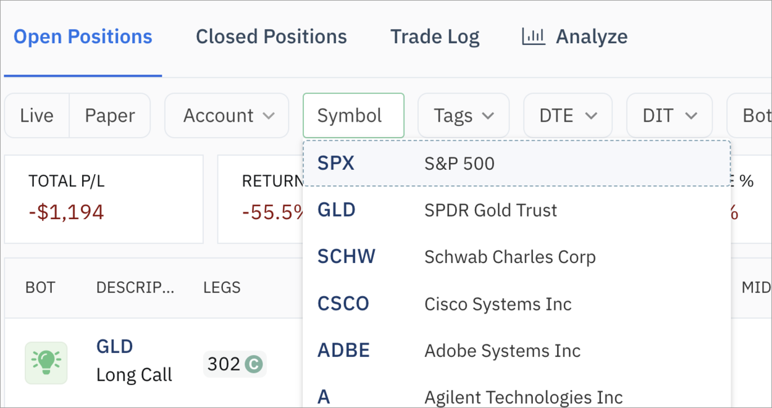The image size is (772, 408).
Task: Click the Analyze bar chart icon
Action: 533,36
